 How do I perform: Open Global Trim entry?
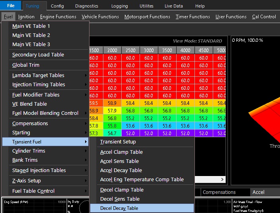[x=45, y=65]
